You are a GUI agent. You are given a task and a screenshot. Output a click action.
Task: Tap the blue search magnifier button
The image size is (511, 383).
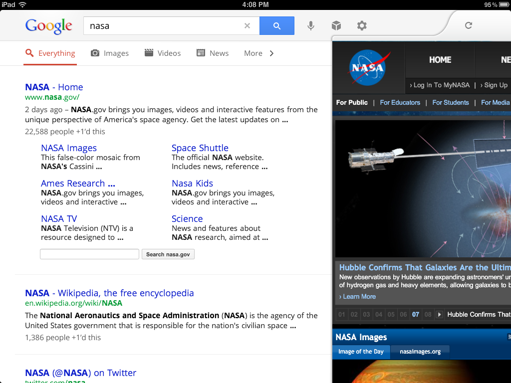pyautogui.click(x=276, y=26)
